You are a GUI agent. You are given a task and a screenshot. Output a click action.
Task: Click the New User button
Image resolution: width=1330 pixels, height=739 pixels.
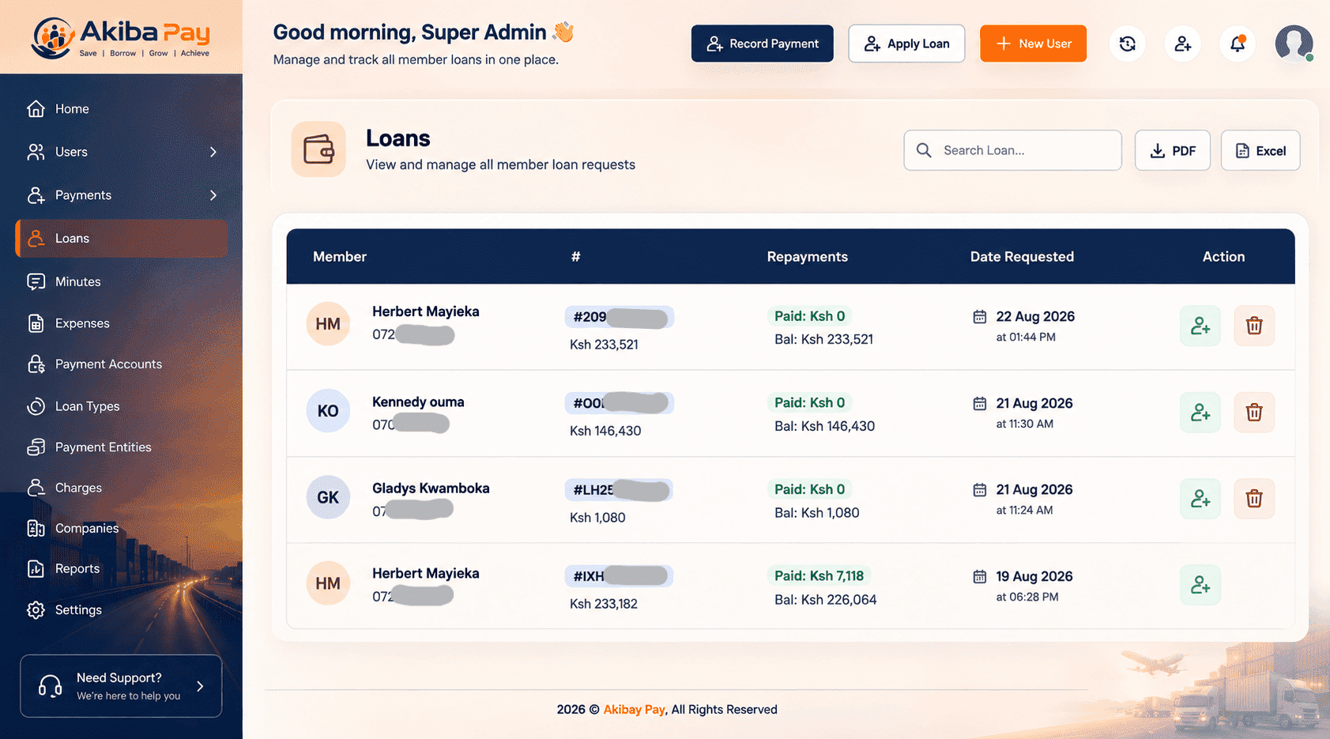(1033, 43)
